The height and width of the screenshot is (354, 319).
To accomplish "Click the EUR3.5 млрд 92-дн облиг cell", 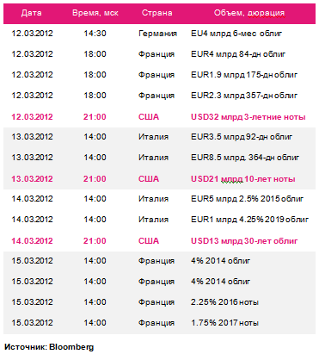I will pos(242,137).
